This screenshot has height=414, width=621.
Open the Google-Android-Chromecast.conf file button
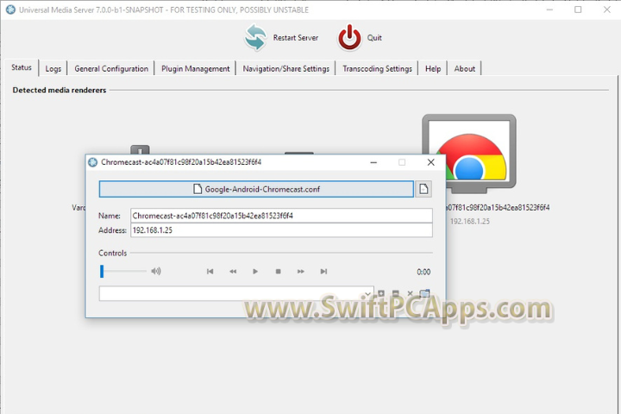click(256, 189)
